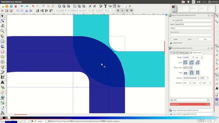Open the Text and Font dialog icon

tap(105, 6)
